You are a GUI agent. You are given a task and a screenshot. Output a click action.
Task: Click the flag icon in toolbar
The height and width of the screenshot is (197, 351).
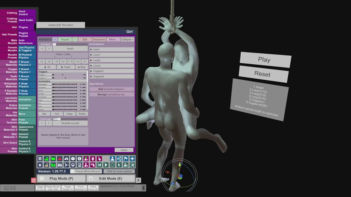126,159
